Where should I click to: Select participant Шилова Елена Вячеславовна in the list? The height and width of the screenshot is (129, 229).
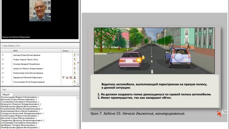click(x=26, y=55)
